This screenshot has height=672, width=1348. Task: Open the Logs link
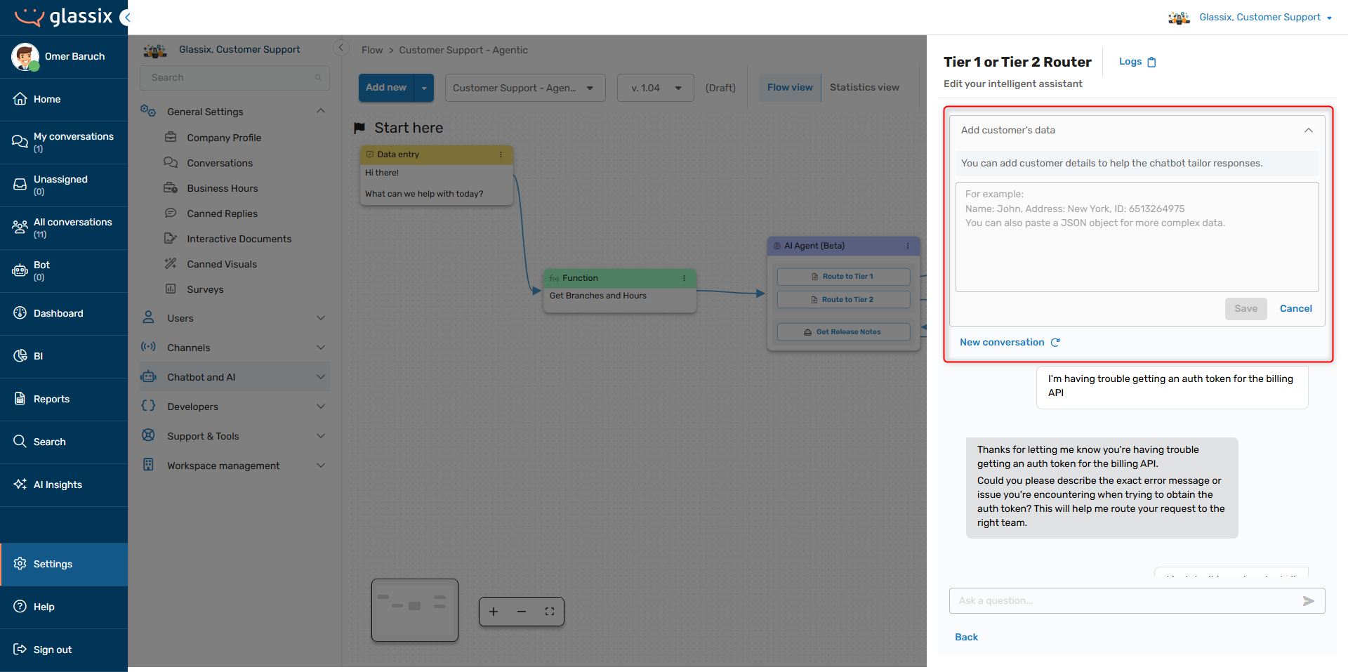(x=1130, y=62)
